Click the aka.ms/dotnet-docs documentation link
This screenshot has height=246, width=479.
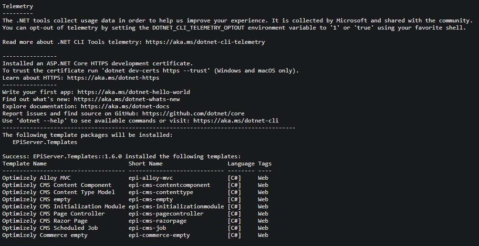[125, 106]
